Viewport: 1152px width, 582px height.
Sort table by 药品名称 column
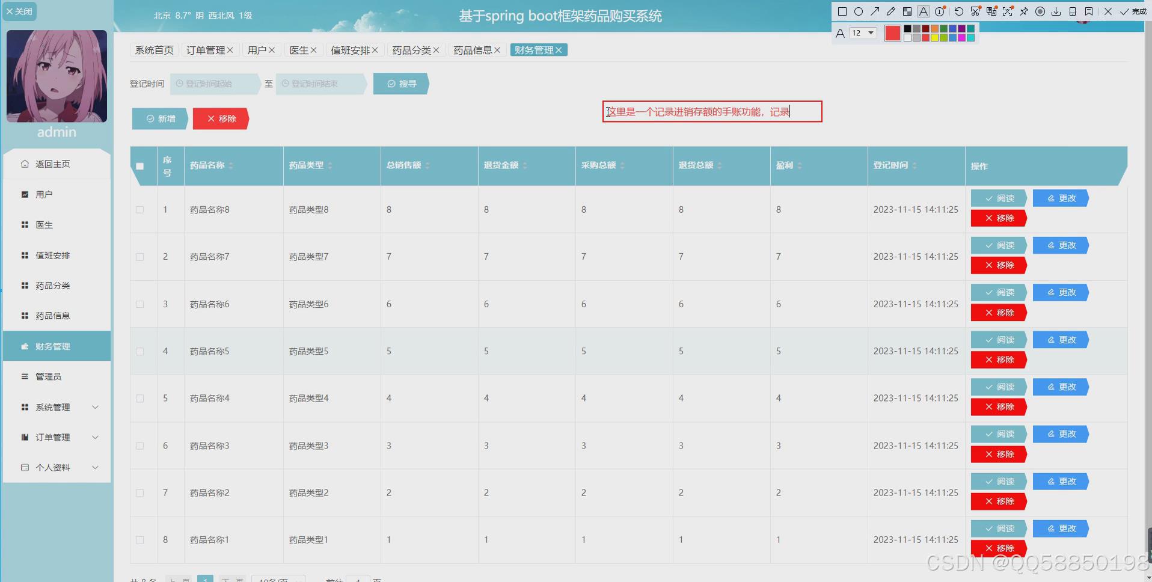pos(231,165)
